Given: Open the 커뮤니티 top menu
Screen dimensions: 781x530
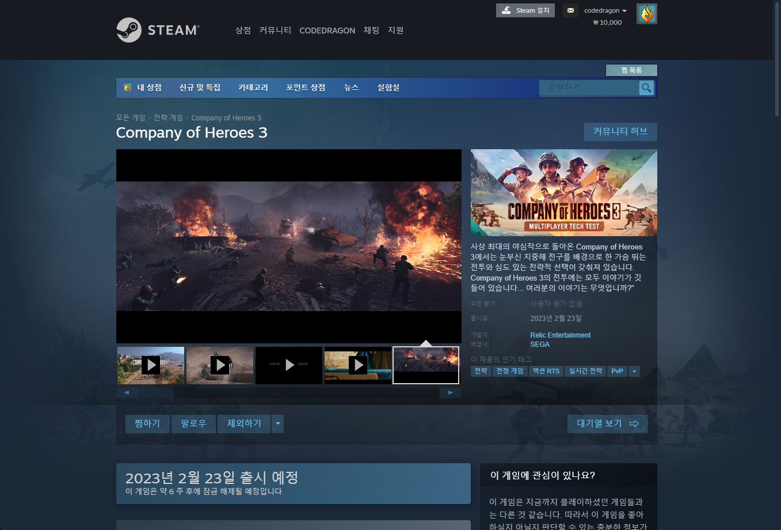Looking at the screenshot, I should coord(275,30).
